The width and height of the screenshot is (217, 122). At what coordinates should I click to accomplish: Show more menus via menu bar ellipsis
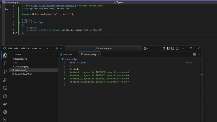(47, 48)
